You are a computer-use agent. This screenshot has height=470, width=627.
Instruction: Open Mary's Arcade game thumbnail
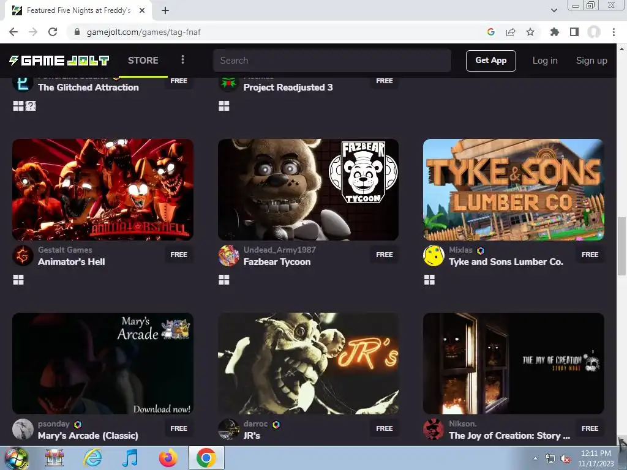tap(103, 364)
